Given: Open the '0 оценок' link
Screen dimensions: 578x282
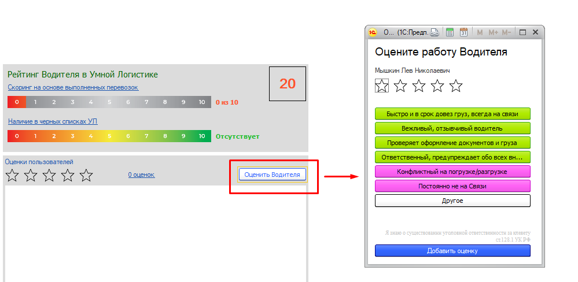Looking at the screenshot, I should [142, 175].
